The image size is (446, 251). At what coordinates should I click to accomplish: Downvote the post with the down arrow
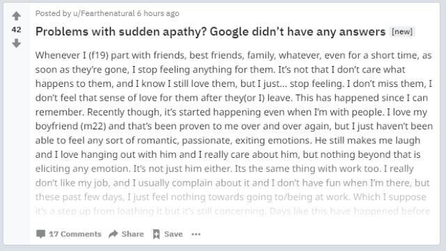pos(17,43)
